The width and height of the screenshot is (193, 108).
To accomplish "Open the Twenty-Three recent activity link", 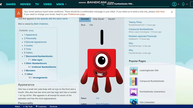I will click(x=135, y=22).
